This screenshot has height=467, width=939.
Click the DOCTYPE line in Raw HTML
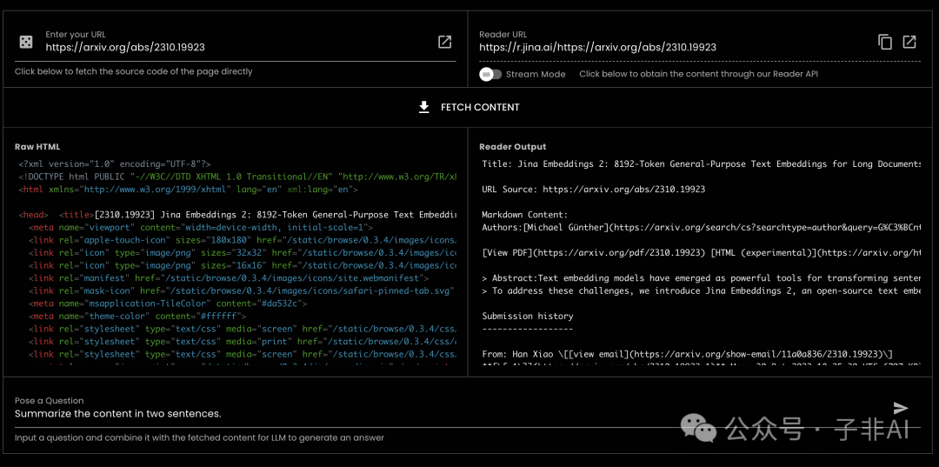pos(236,177)
